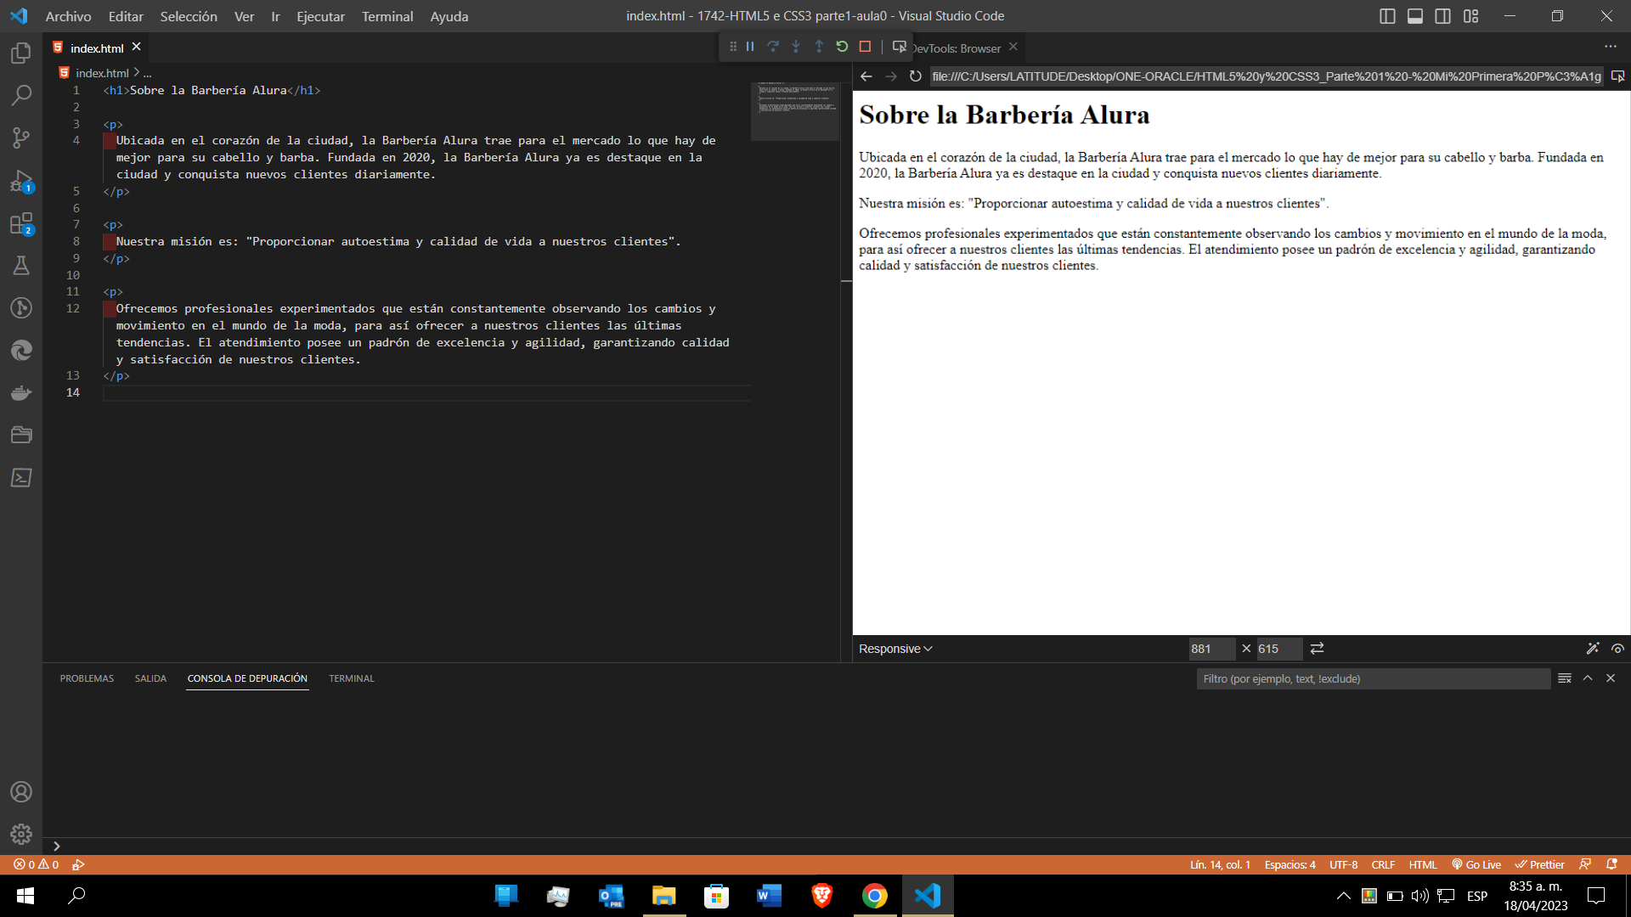This screenshot has width=1631, height=917.
Task: Click the viewport width field 881
Action: (1211, 649)
